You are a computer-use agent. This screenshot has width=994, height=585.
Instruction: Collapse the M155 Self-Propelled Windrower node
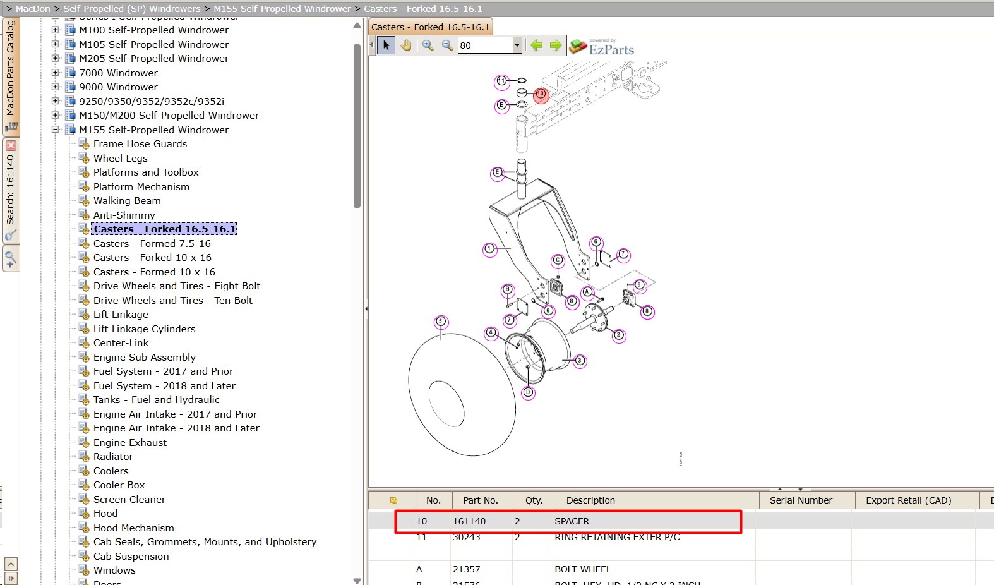pyautogui.click(x=55, y=130)
